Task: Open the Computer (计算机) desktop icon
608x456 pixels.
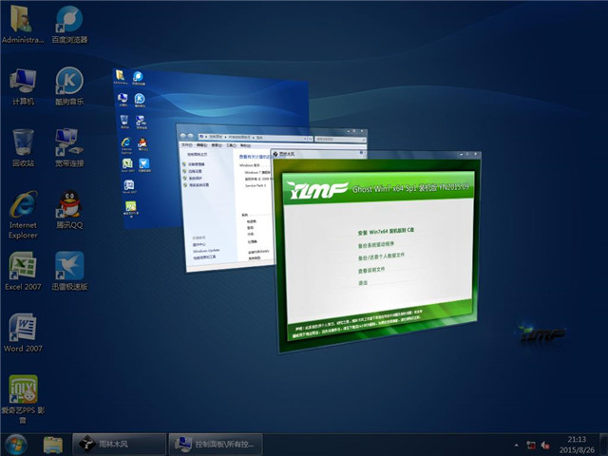Action: coord(23,82)
